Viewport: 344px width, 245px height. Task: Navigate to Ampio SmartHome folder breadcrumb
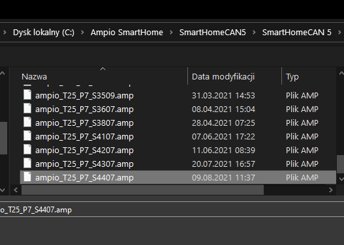127,33
